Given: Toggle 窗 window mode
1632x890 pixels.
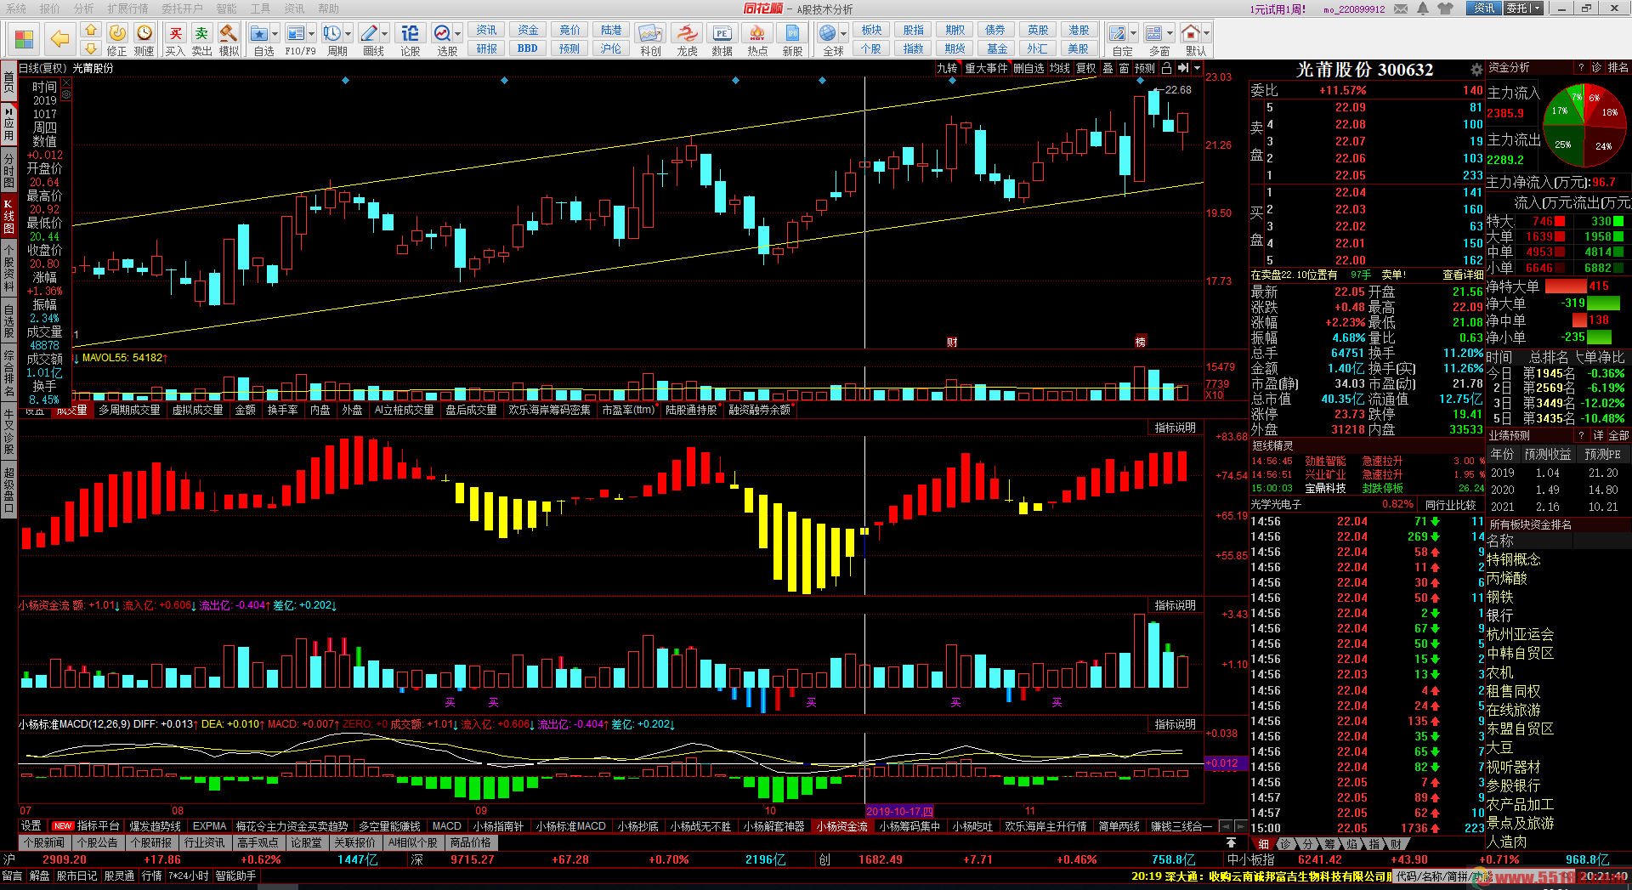Looking at the screenshot, I should click(x=1124, y=68).
